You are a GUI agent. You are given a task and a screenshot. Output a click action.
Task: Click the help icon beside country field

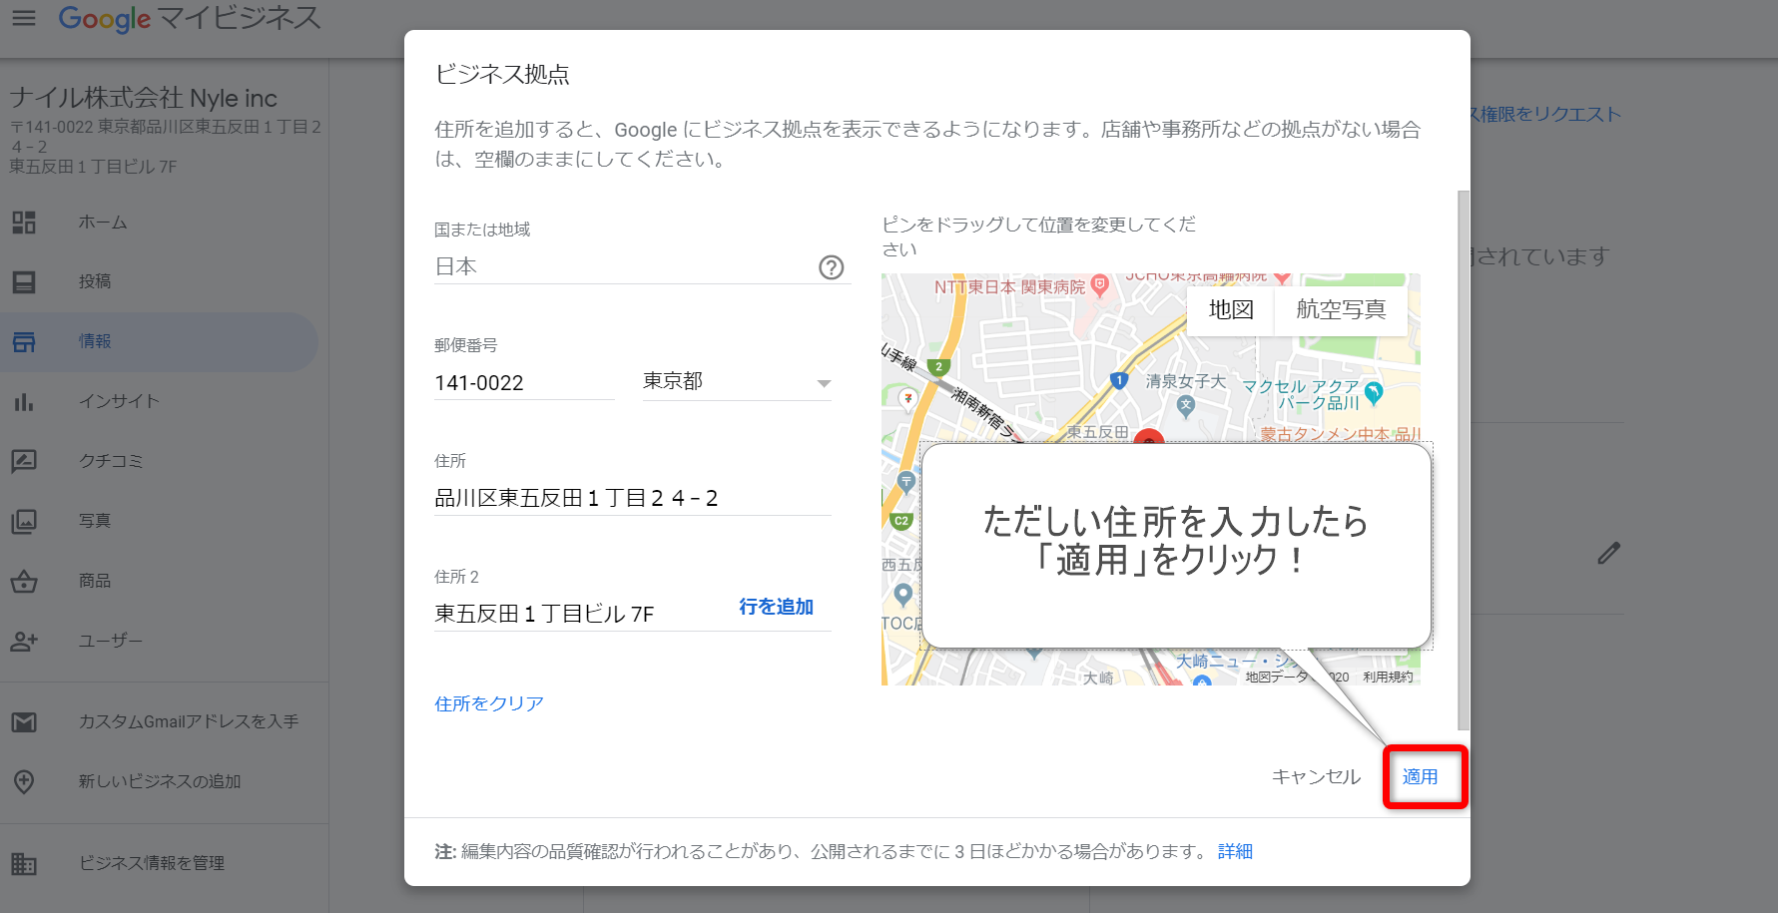832,267
